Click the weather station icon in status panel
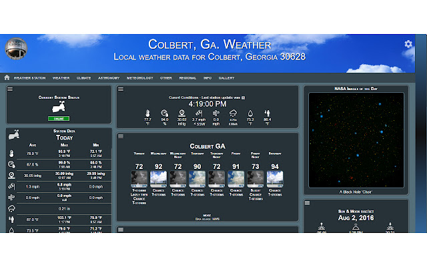Screen dimensions: 427x267 pos(59,107)
